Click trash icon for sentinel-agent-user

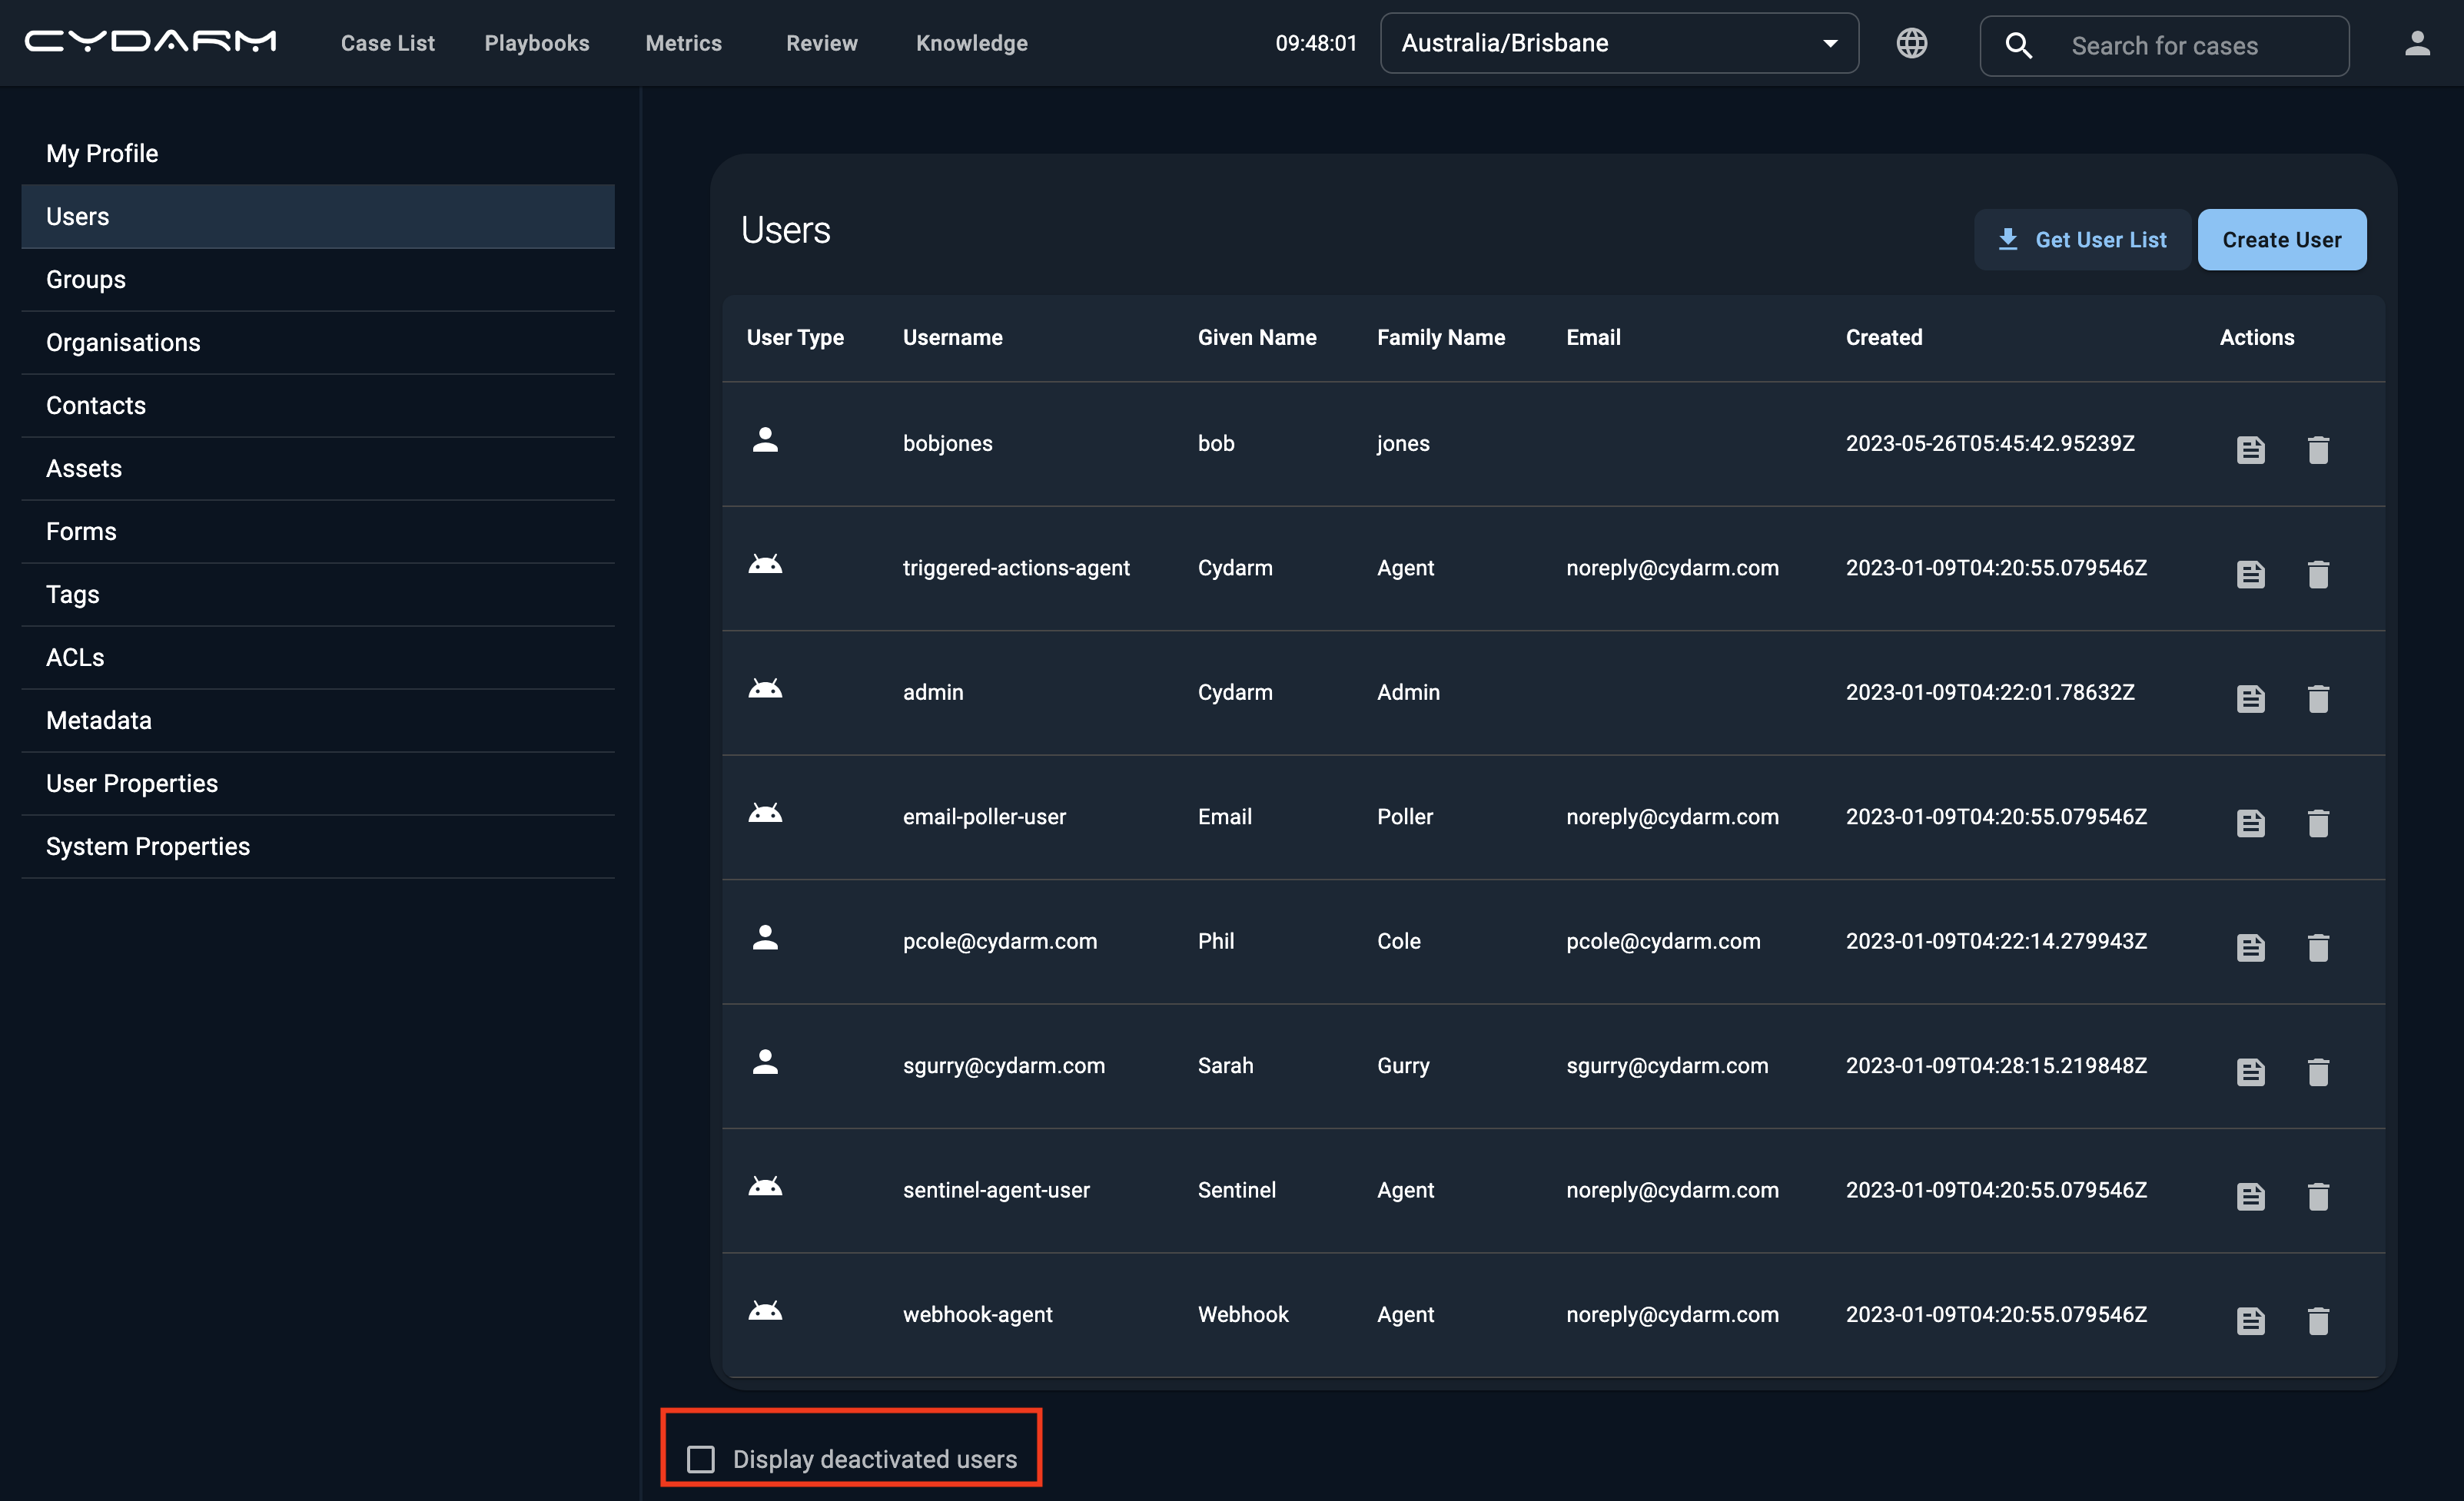[x=2318, y=1196]
